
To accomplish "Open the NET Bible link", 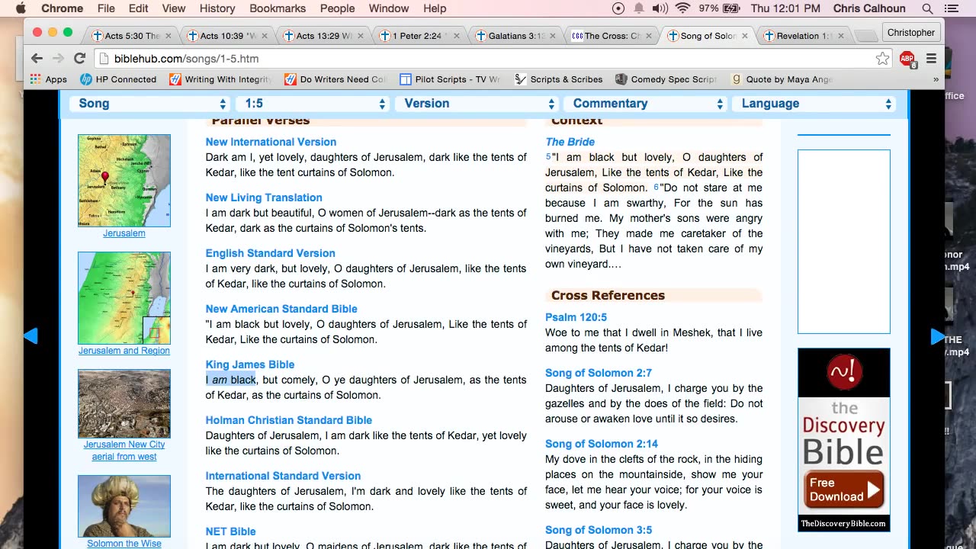I will tap(230, 531).
